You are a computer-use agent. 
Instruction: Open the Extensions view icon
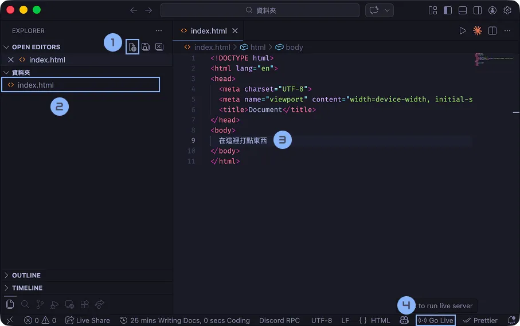coord(84,304)
